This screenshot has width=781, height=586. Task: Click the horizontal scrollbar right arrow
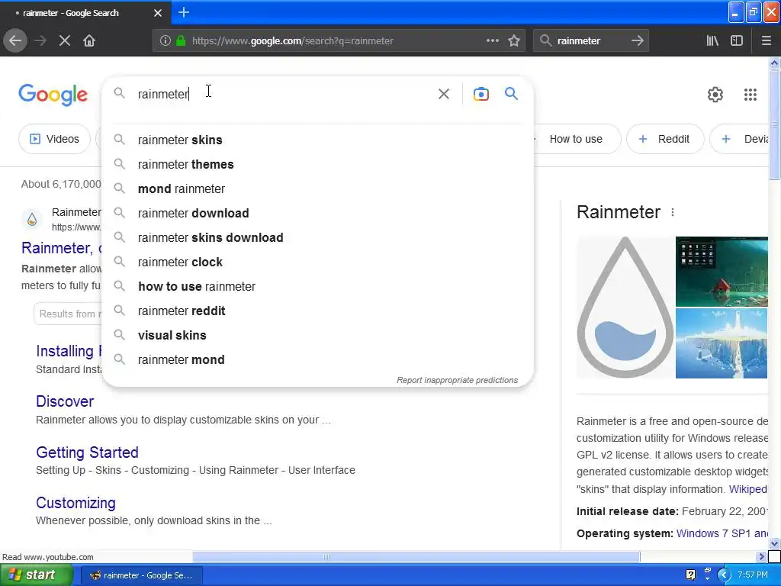(761, 556)
